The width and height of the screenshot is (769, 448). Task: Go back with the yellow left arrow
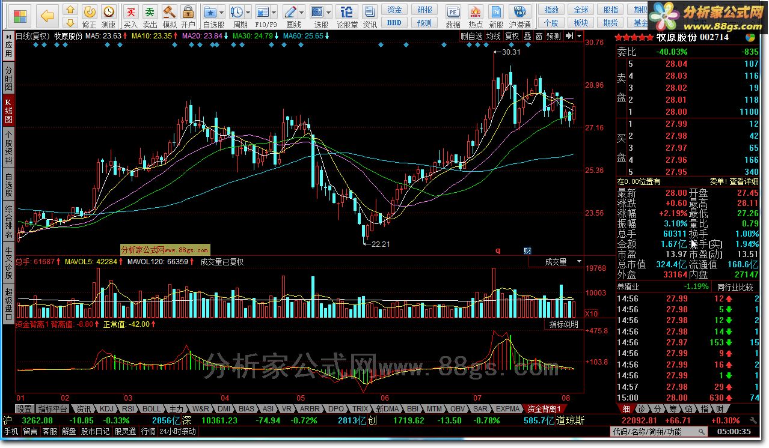point(47,16)
